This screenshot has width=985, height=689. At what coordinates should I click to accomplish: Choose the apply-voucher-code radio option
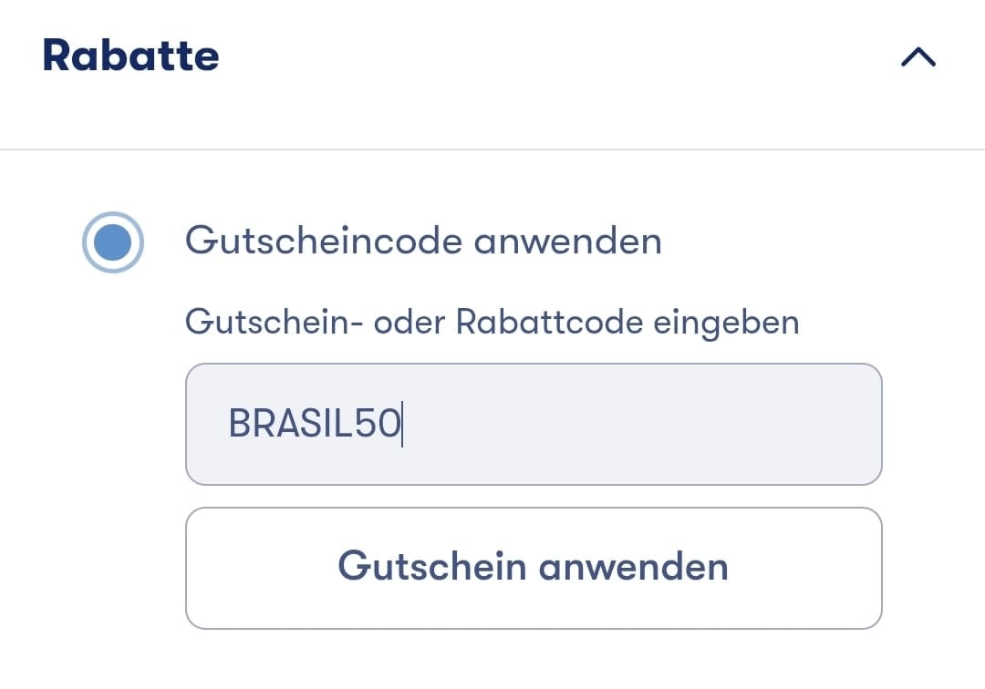[x=112, y=242]
